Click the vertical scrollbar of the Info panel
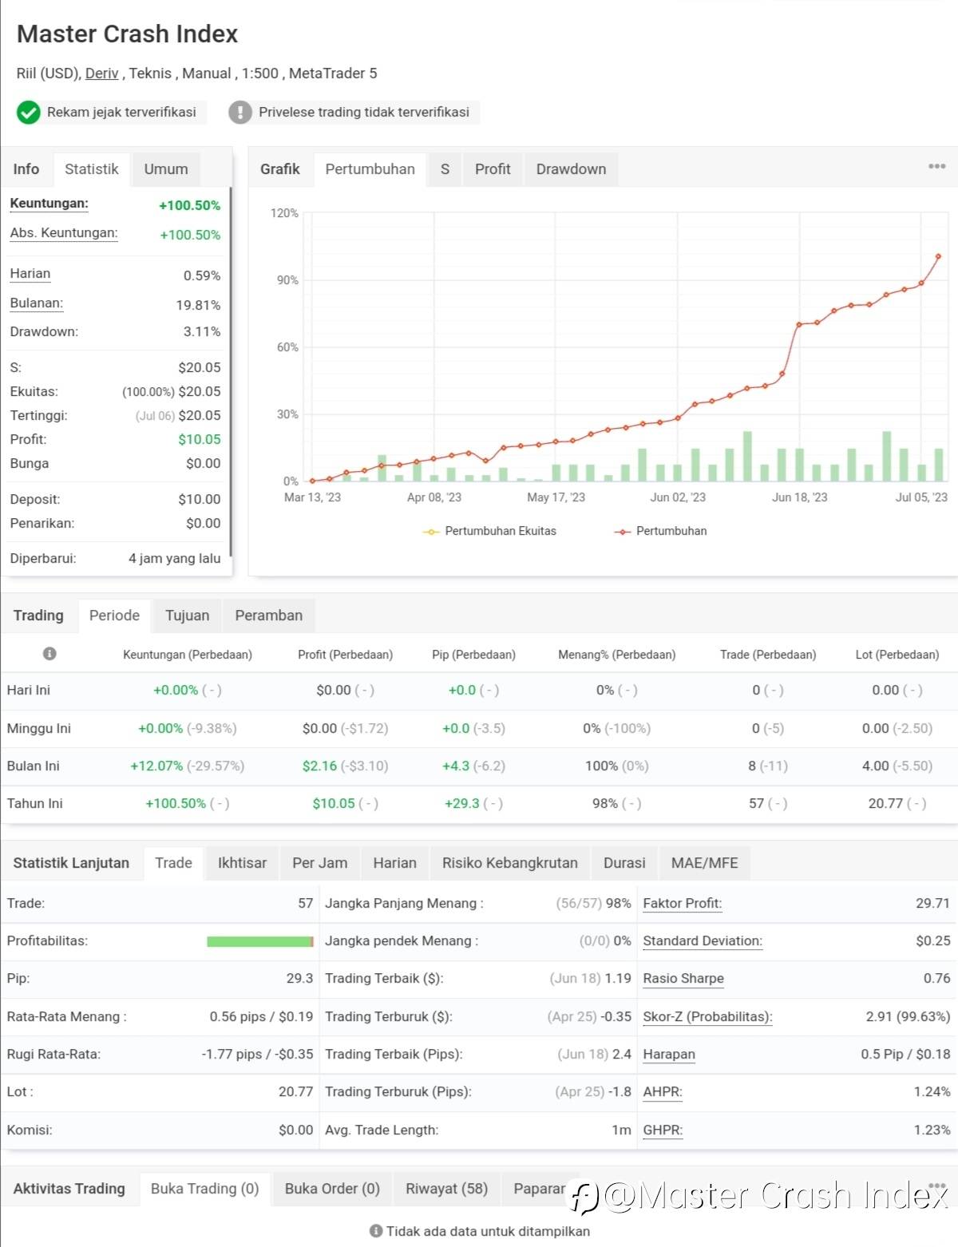Image resolution: width=958 pixels, height=1247 pixels. (x=231, y=371)
